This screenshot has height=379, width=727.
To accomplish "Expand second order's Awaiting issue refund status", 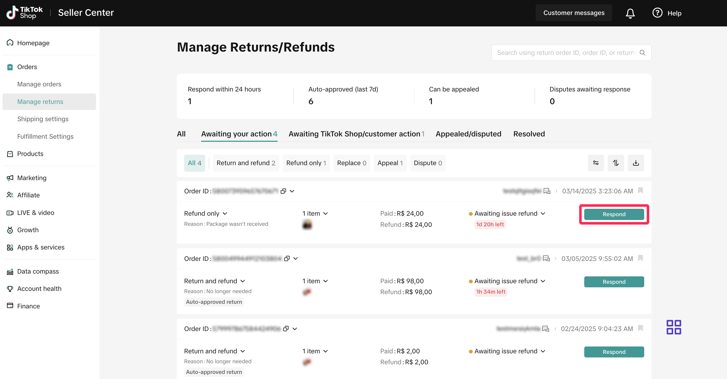I will tap(543, 281).
